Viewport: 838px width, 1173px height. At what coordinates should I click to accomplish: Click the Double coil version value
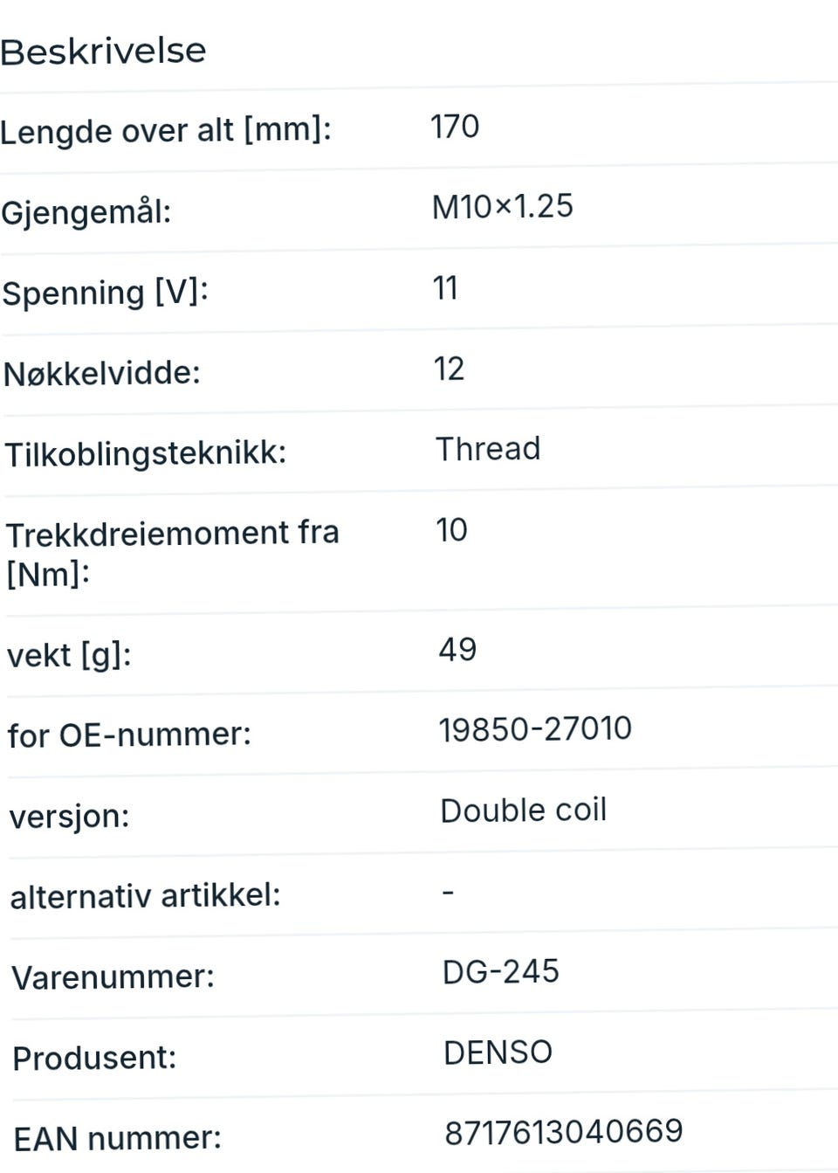[524, 811]
